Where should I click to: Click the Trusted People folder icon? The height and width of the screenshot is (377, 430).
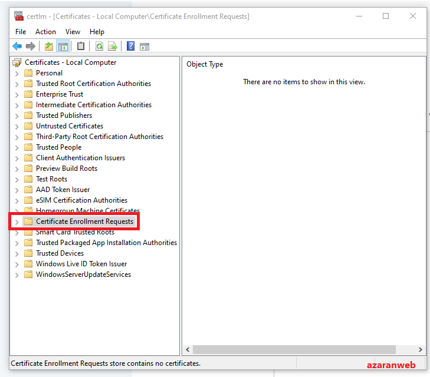[28, 147]
